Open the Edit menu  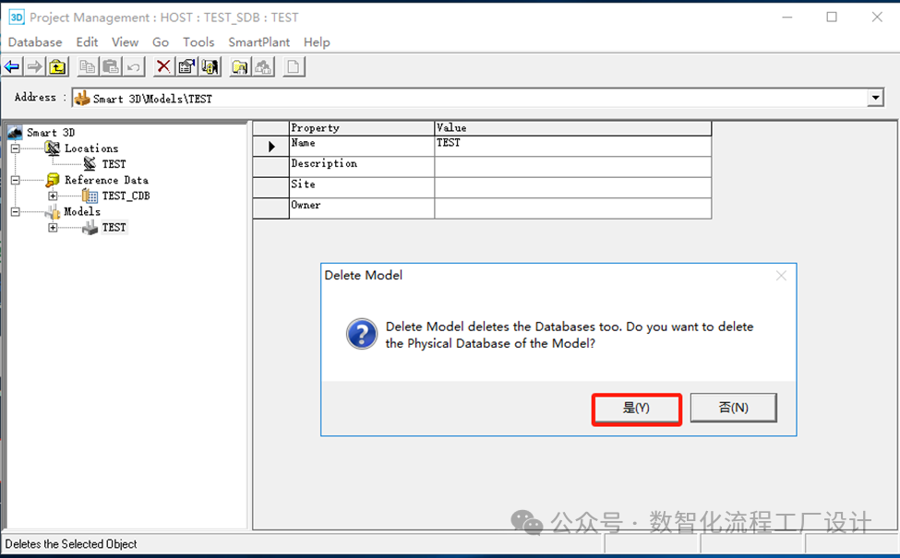coord(88,42)
